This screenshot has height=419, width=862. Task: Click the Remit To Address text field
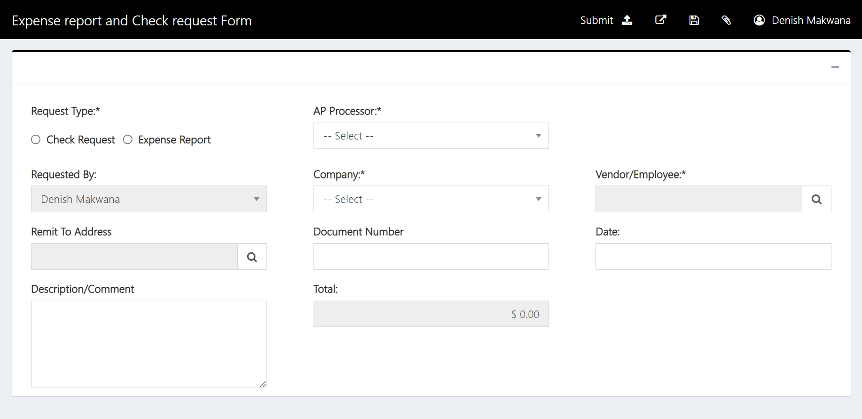pyautogui.click(x=134, y=256)
